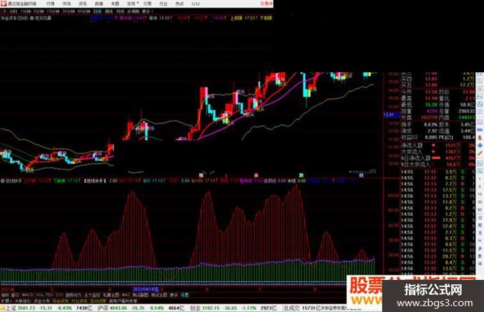Select the CCI indicator tab
The image size is (484, 312).
point(59,295)
